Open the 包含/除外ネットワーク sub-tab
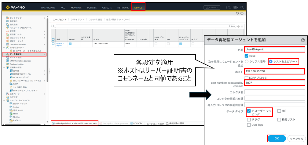The height and width of the screenshot is (145, 308). pyautogui.click(x=118, y=20)
